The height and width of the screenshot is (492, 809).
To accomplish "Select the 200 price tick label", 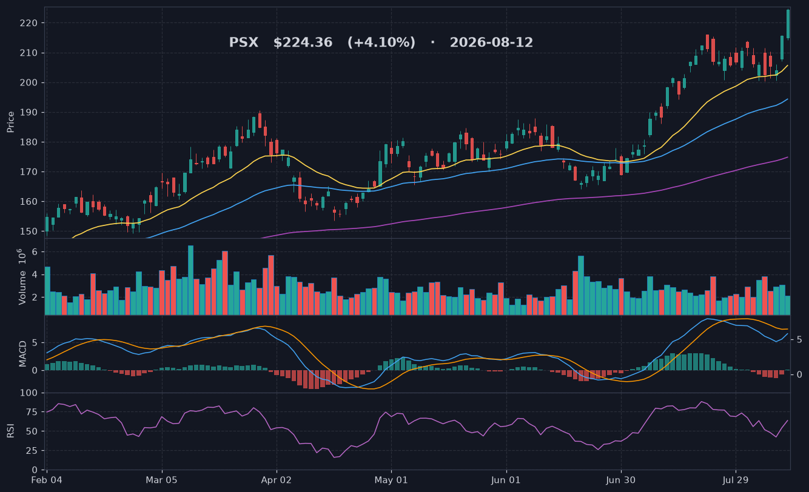I will 29,82.
